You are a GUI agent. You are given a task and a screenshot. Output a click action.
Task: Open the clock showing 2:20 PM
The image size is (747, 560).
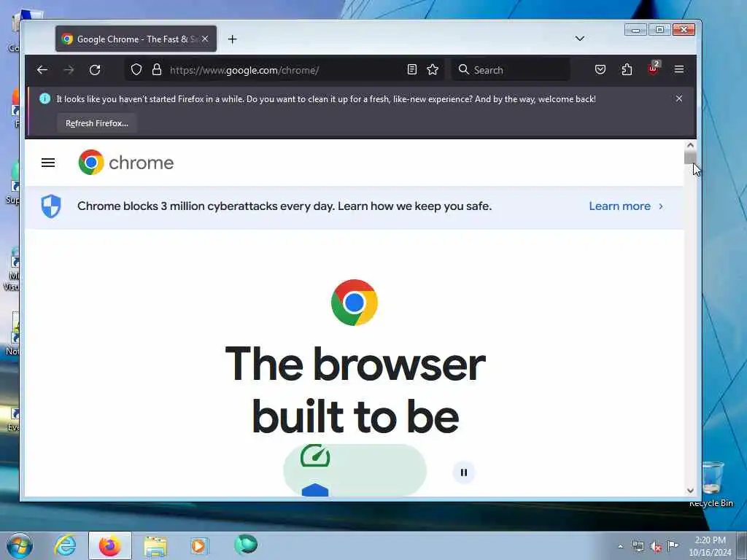point(710,545)
